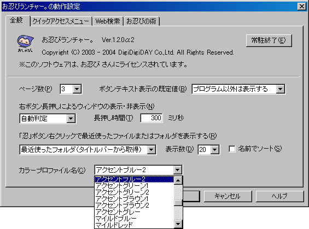Open the ページ数 dropdown

[77, 89]
